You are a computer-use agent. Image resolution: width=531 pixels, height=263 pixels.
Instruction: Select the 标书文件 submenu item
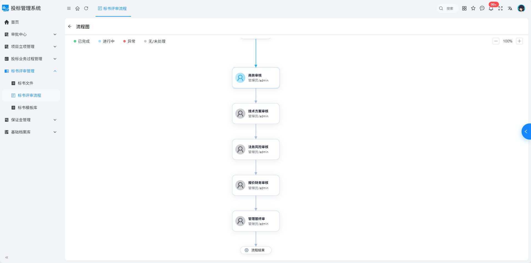tap(31, 83)
